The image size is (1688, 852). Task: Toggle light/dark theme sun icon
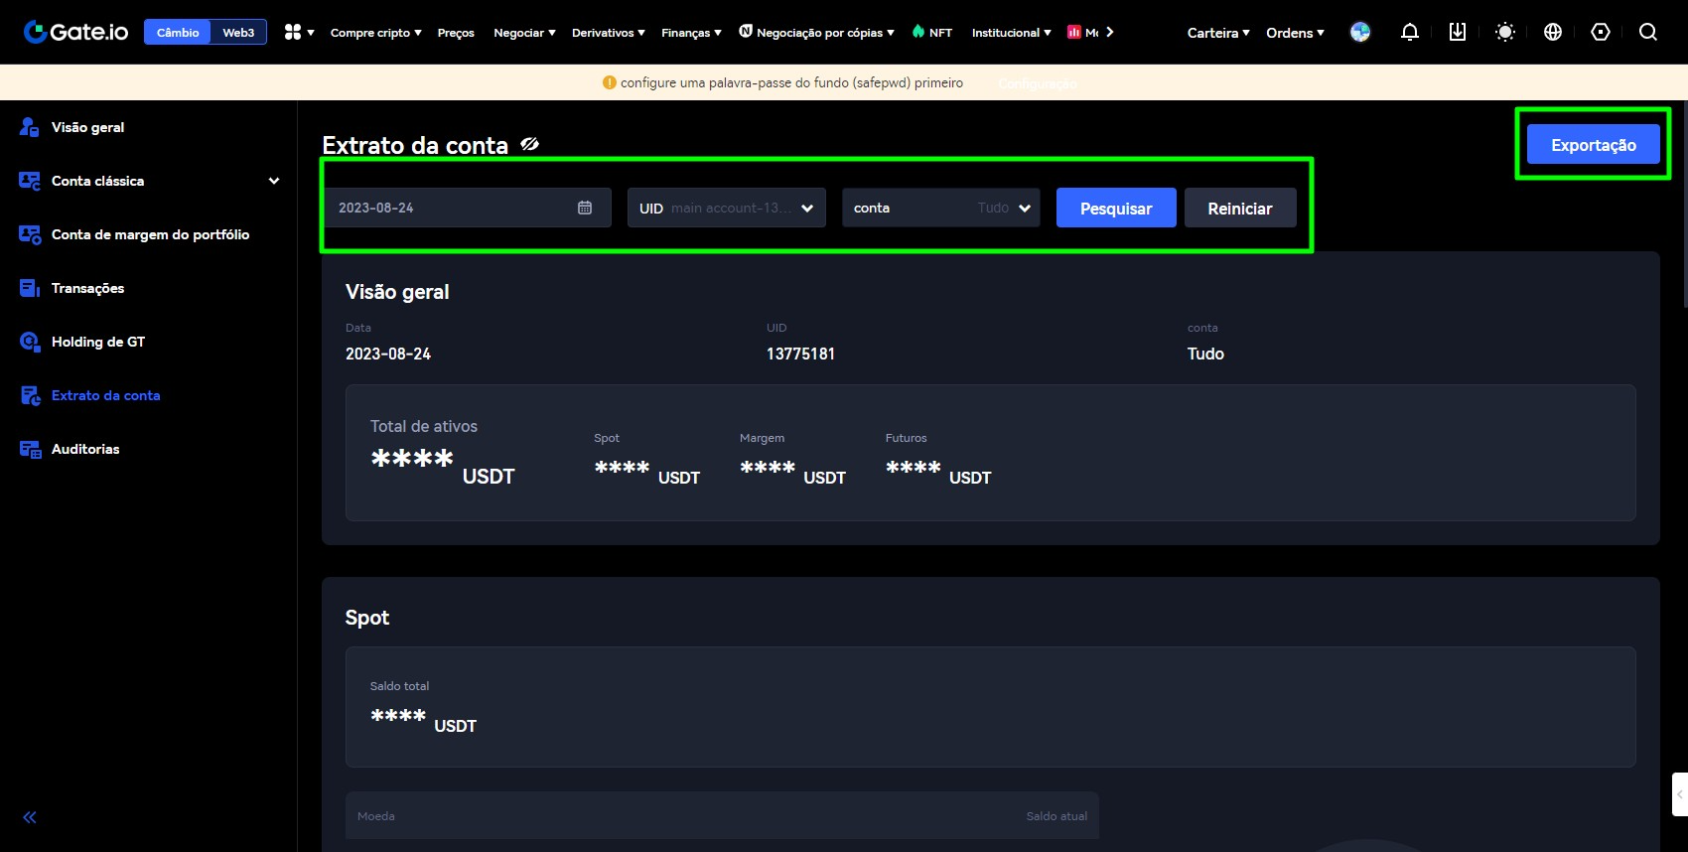click(1505, 32)
